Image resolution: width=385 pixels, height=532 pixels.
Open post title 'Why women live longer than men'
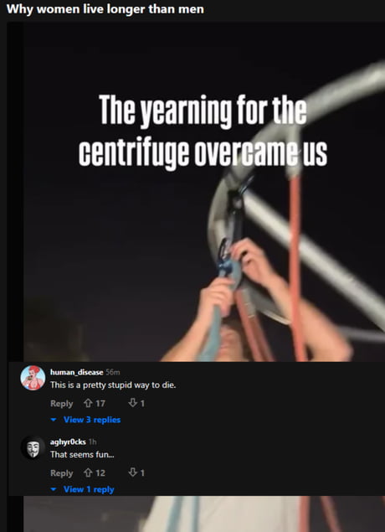105,9
